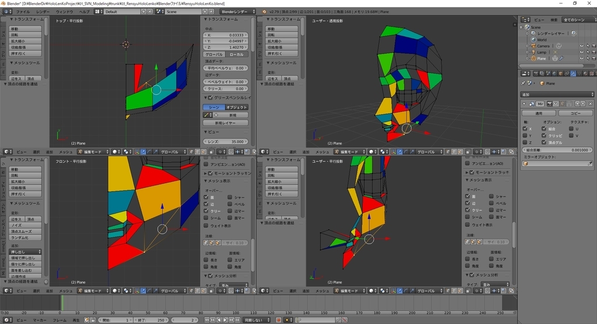Click 頂点スムーズ in bottom-left tool shelf
The height and width of the screenshot is (324, 597).
click(x=25, y=231)
